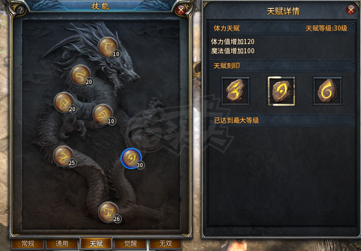Switch to the 常规 tab
The height and width of the screenshot is (251, 361).
point(28,244)
